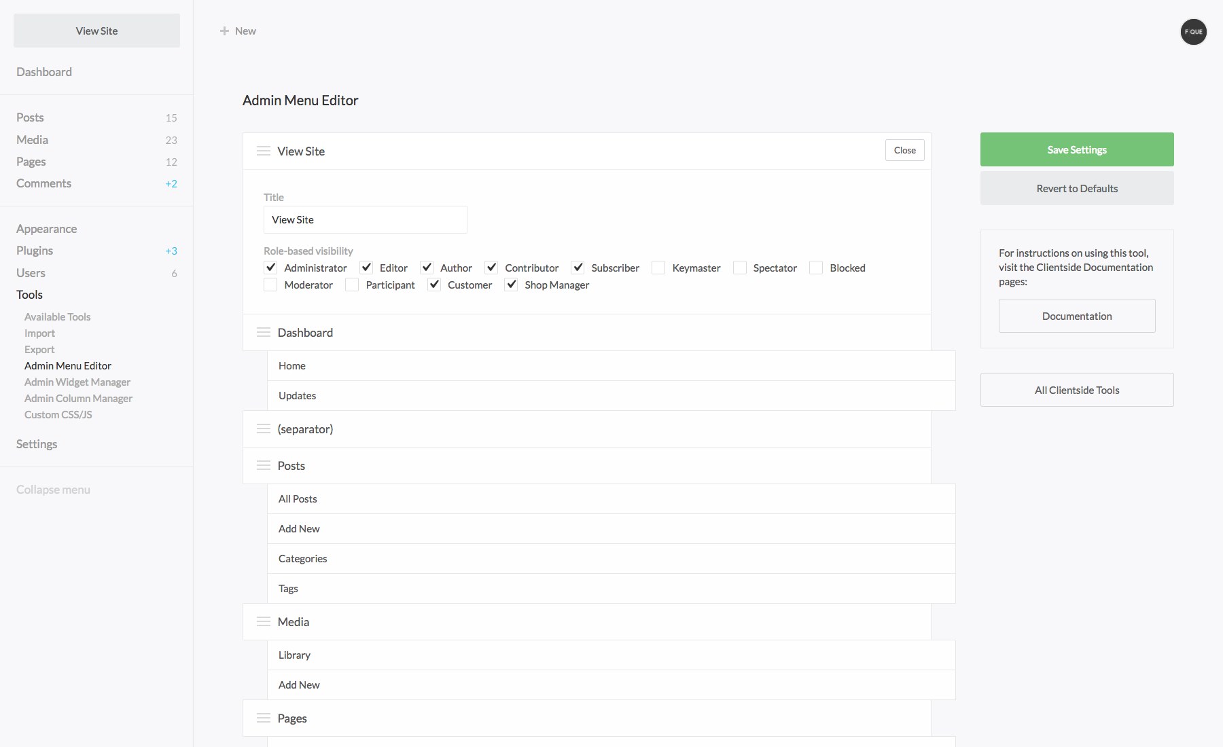Click the Title input field

(x=366, y=219)
